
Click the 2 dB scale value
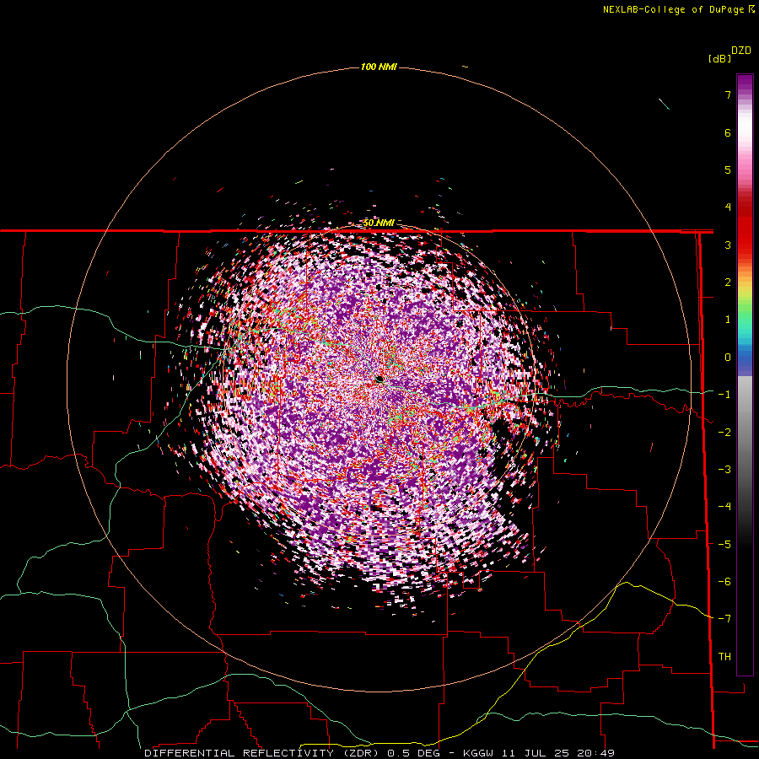tap(728, 283)
